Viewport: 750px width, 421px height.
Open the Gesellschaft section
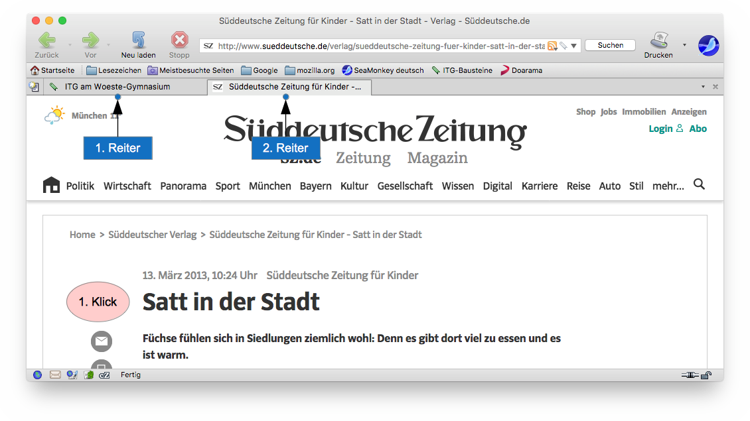[x=405, y=186]
